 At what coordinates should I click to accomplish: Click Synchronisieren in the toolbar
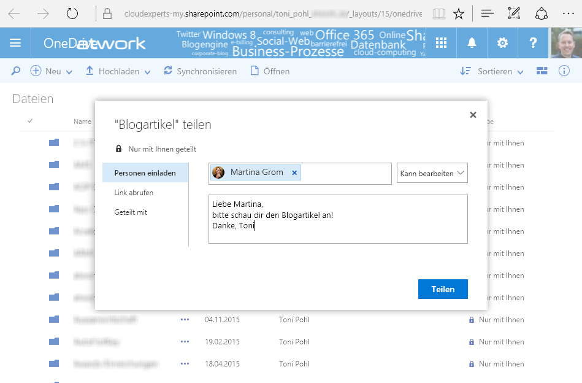tap(200, 71)
